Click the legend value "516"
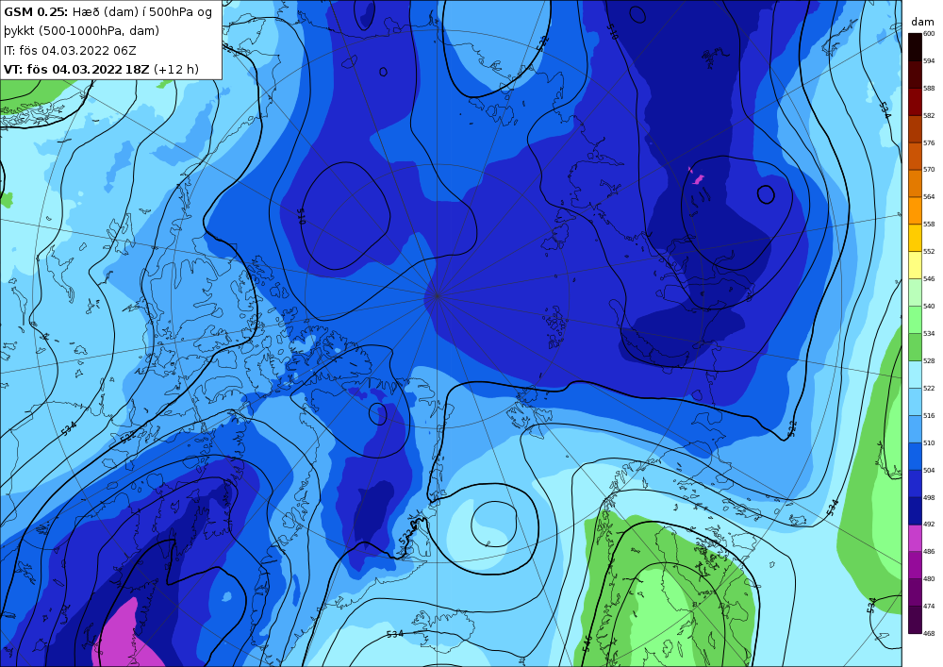Screen dimensions: 943x667 point(929,416)
